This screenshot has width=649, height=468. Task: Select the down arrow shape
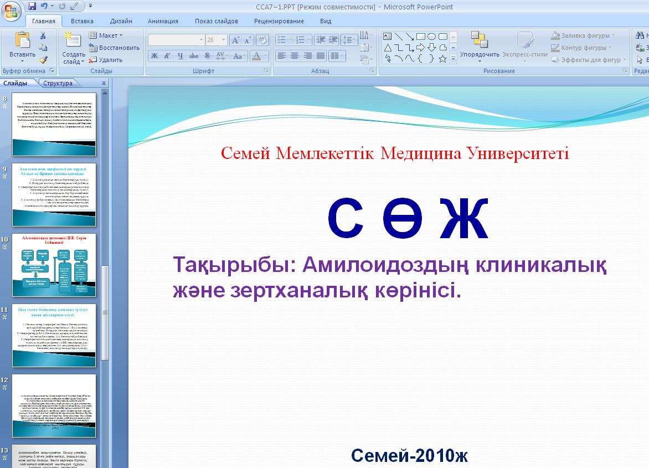click(432, 48)
